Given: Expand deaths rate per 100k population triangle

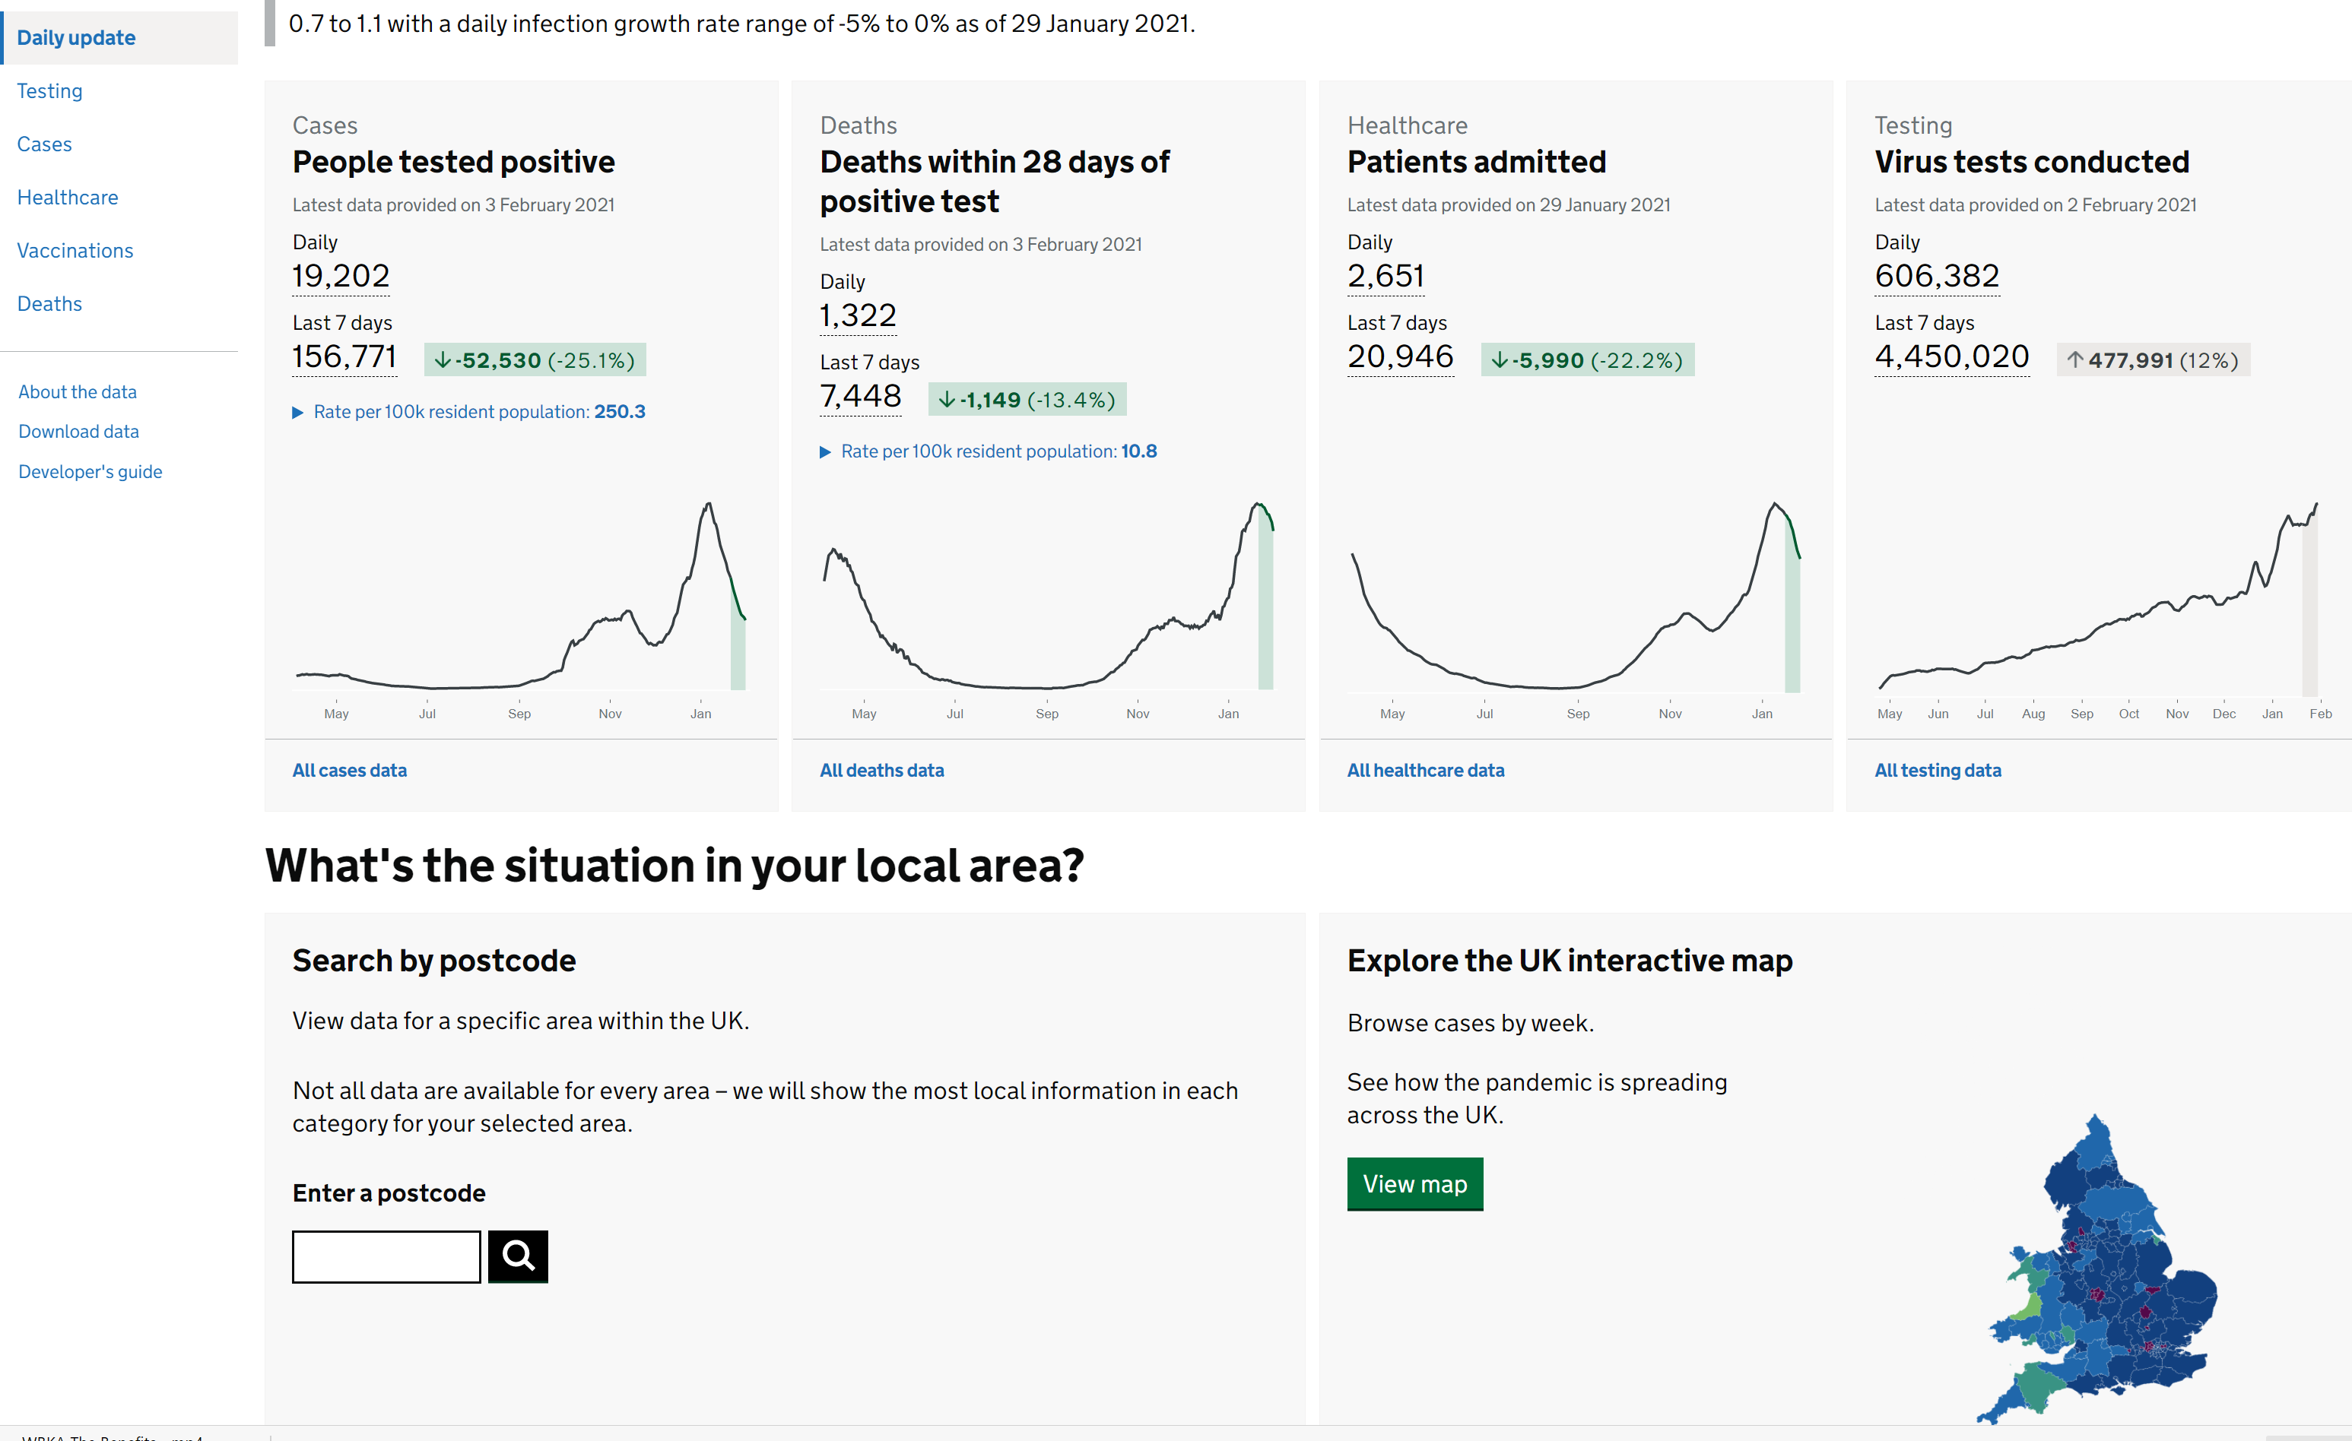Looking at the screenshot, I should [x=826, y=451].
